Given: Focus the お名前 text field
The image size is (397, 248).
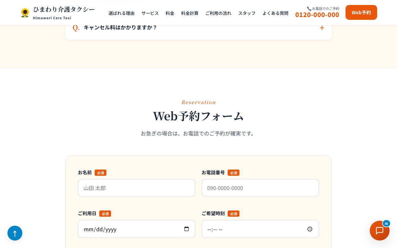Looking at the screenshot, I should tap(136, 188).
